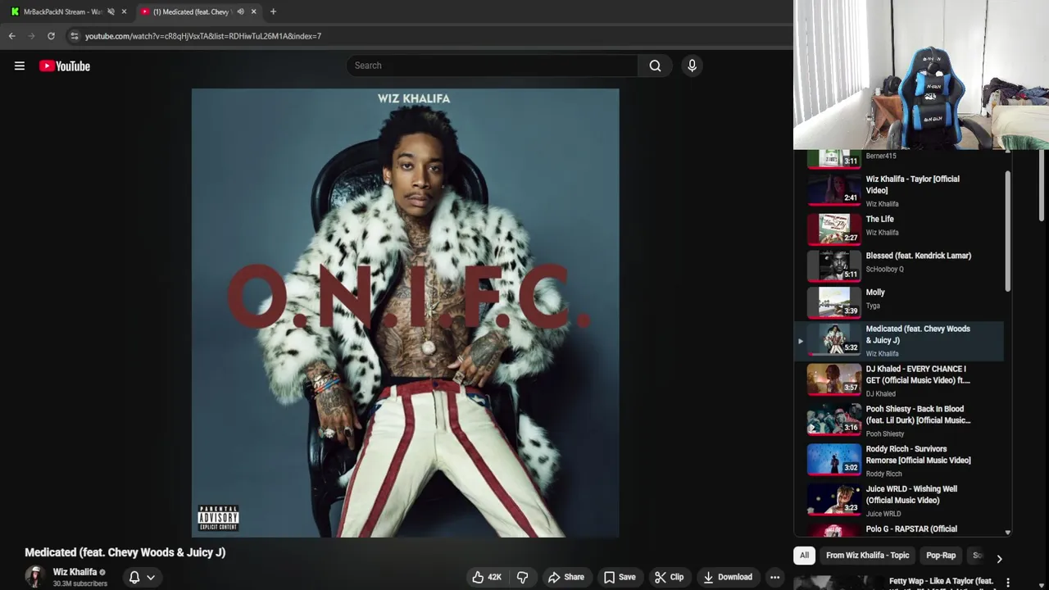Click the video title Medicated text
Screen dimensions: 1049x590
[125, 552]
